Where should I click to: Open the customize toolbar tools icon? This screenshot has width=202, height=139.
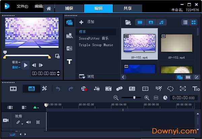[x=44, y=89]
